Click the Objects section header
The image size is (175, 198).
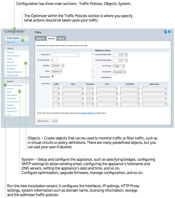pyautogui.click(x=17, y=48)
